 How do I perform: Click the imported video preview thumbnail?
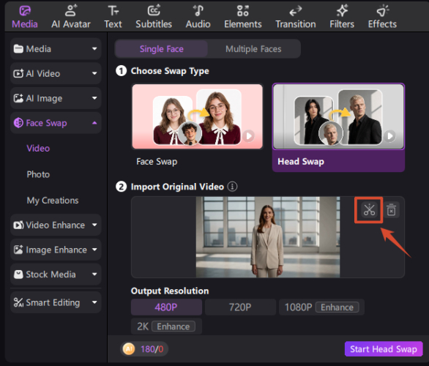click(268, 237)
